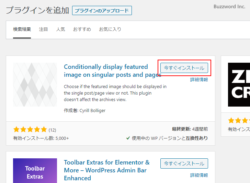The image size is (250, 183).
Task: Open the おすすめ tab
Action: click(x=82, y=29)
